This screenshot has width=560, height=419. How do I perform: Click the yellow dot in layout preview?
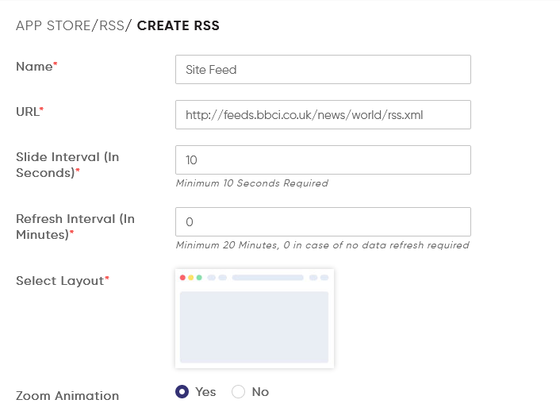click(x=191, y=278)
